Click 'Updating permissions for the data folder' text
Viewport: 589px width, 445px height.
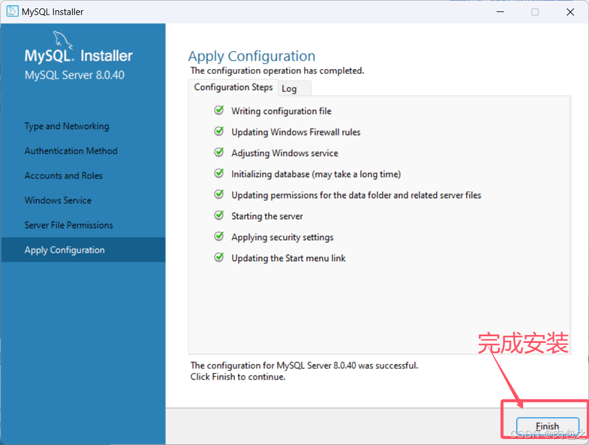click(356, 195)
